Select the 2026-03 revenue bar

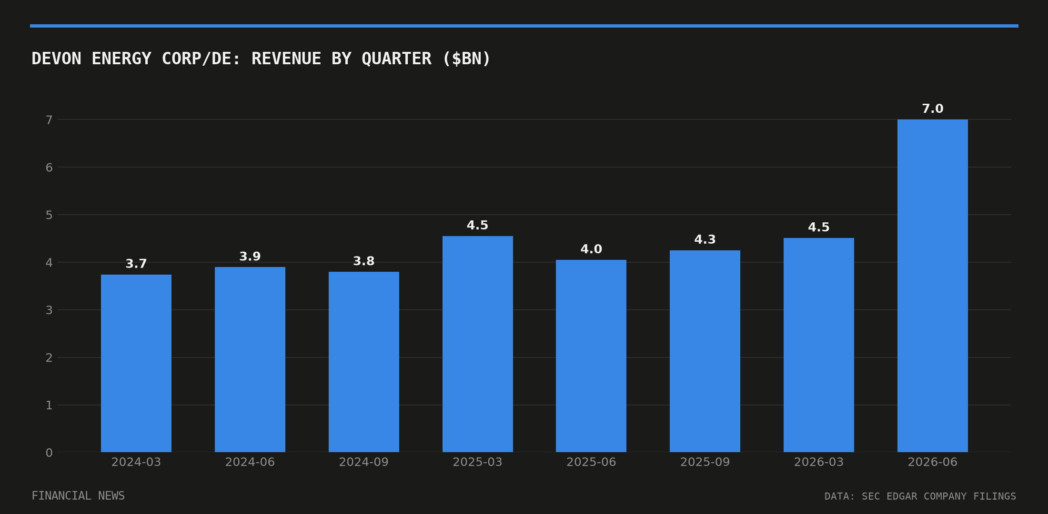819,345
